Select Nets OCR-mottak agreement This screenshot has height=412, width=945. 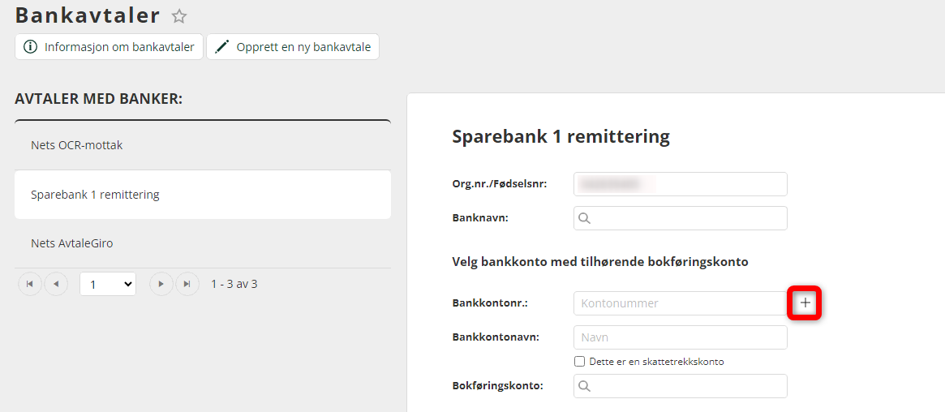pos(203,145)
